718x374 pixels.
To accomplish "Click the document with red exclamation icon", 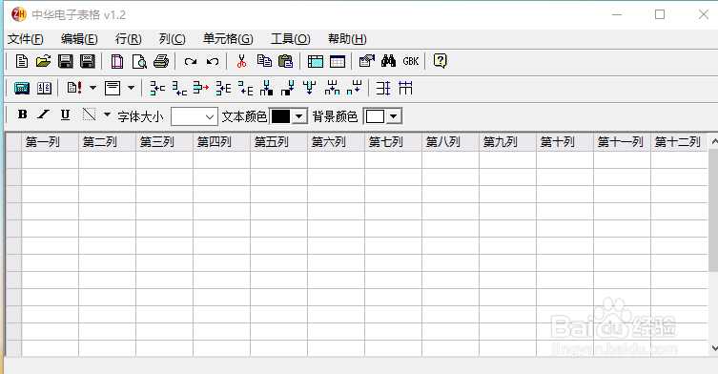I will tap(74, 88).
